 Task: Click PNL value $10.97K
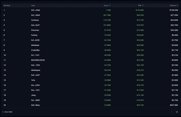[x=140, y=100]
